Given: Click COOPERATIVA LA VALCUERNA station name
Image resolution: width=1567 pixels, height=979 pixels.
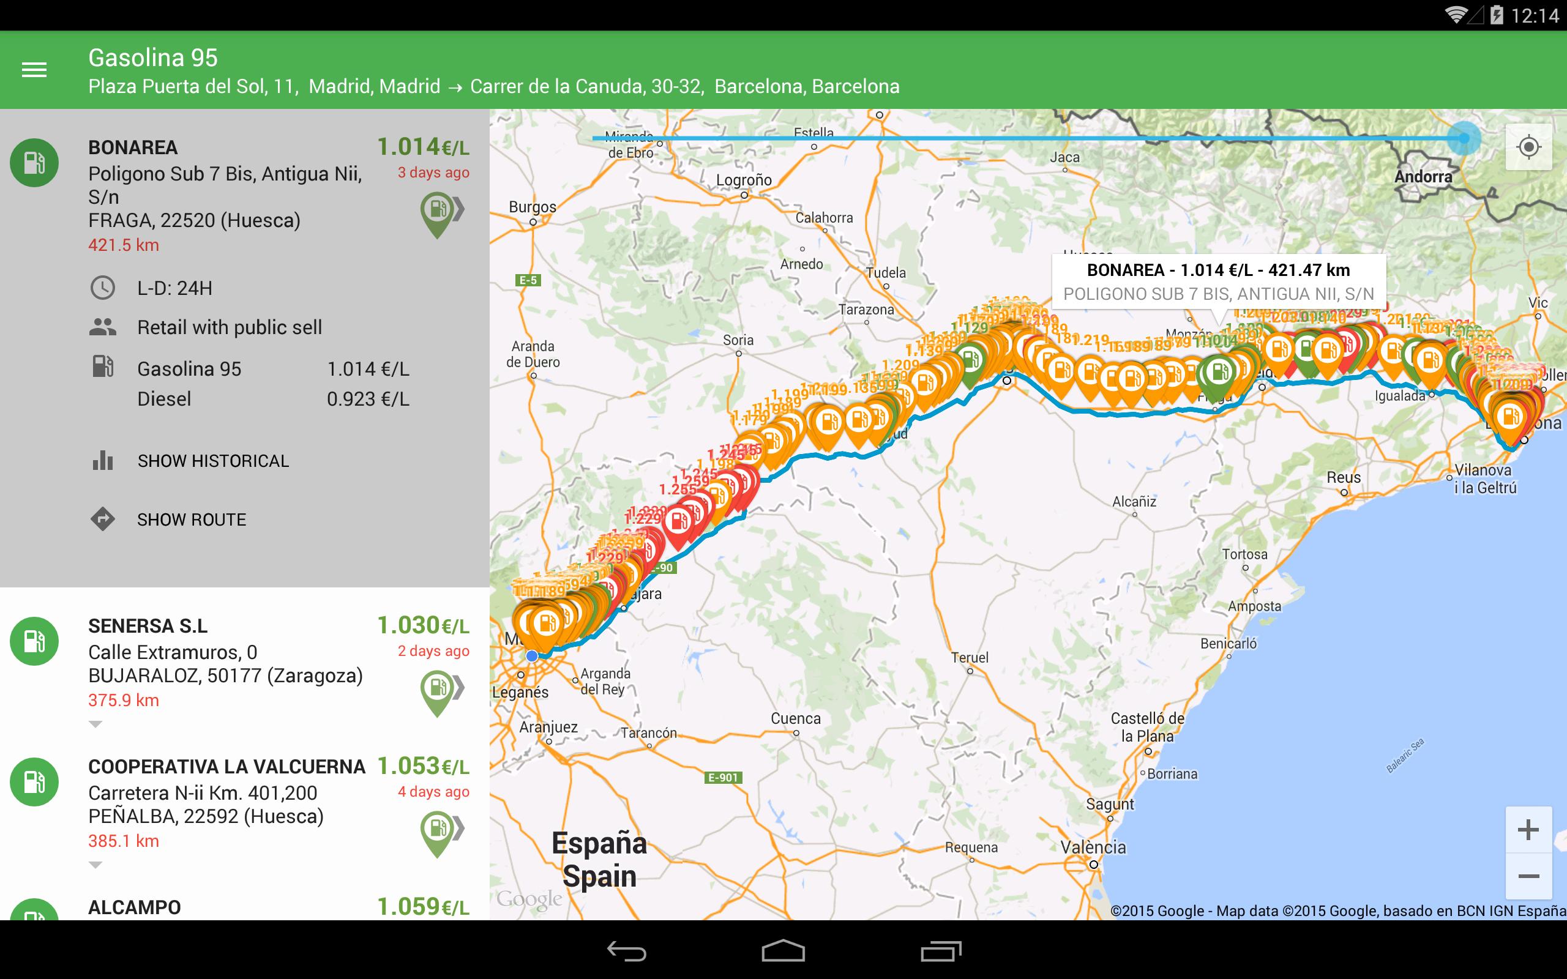Looking at the screenshot, I should (x=226, y=767).
